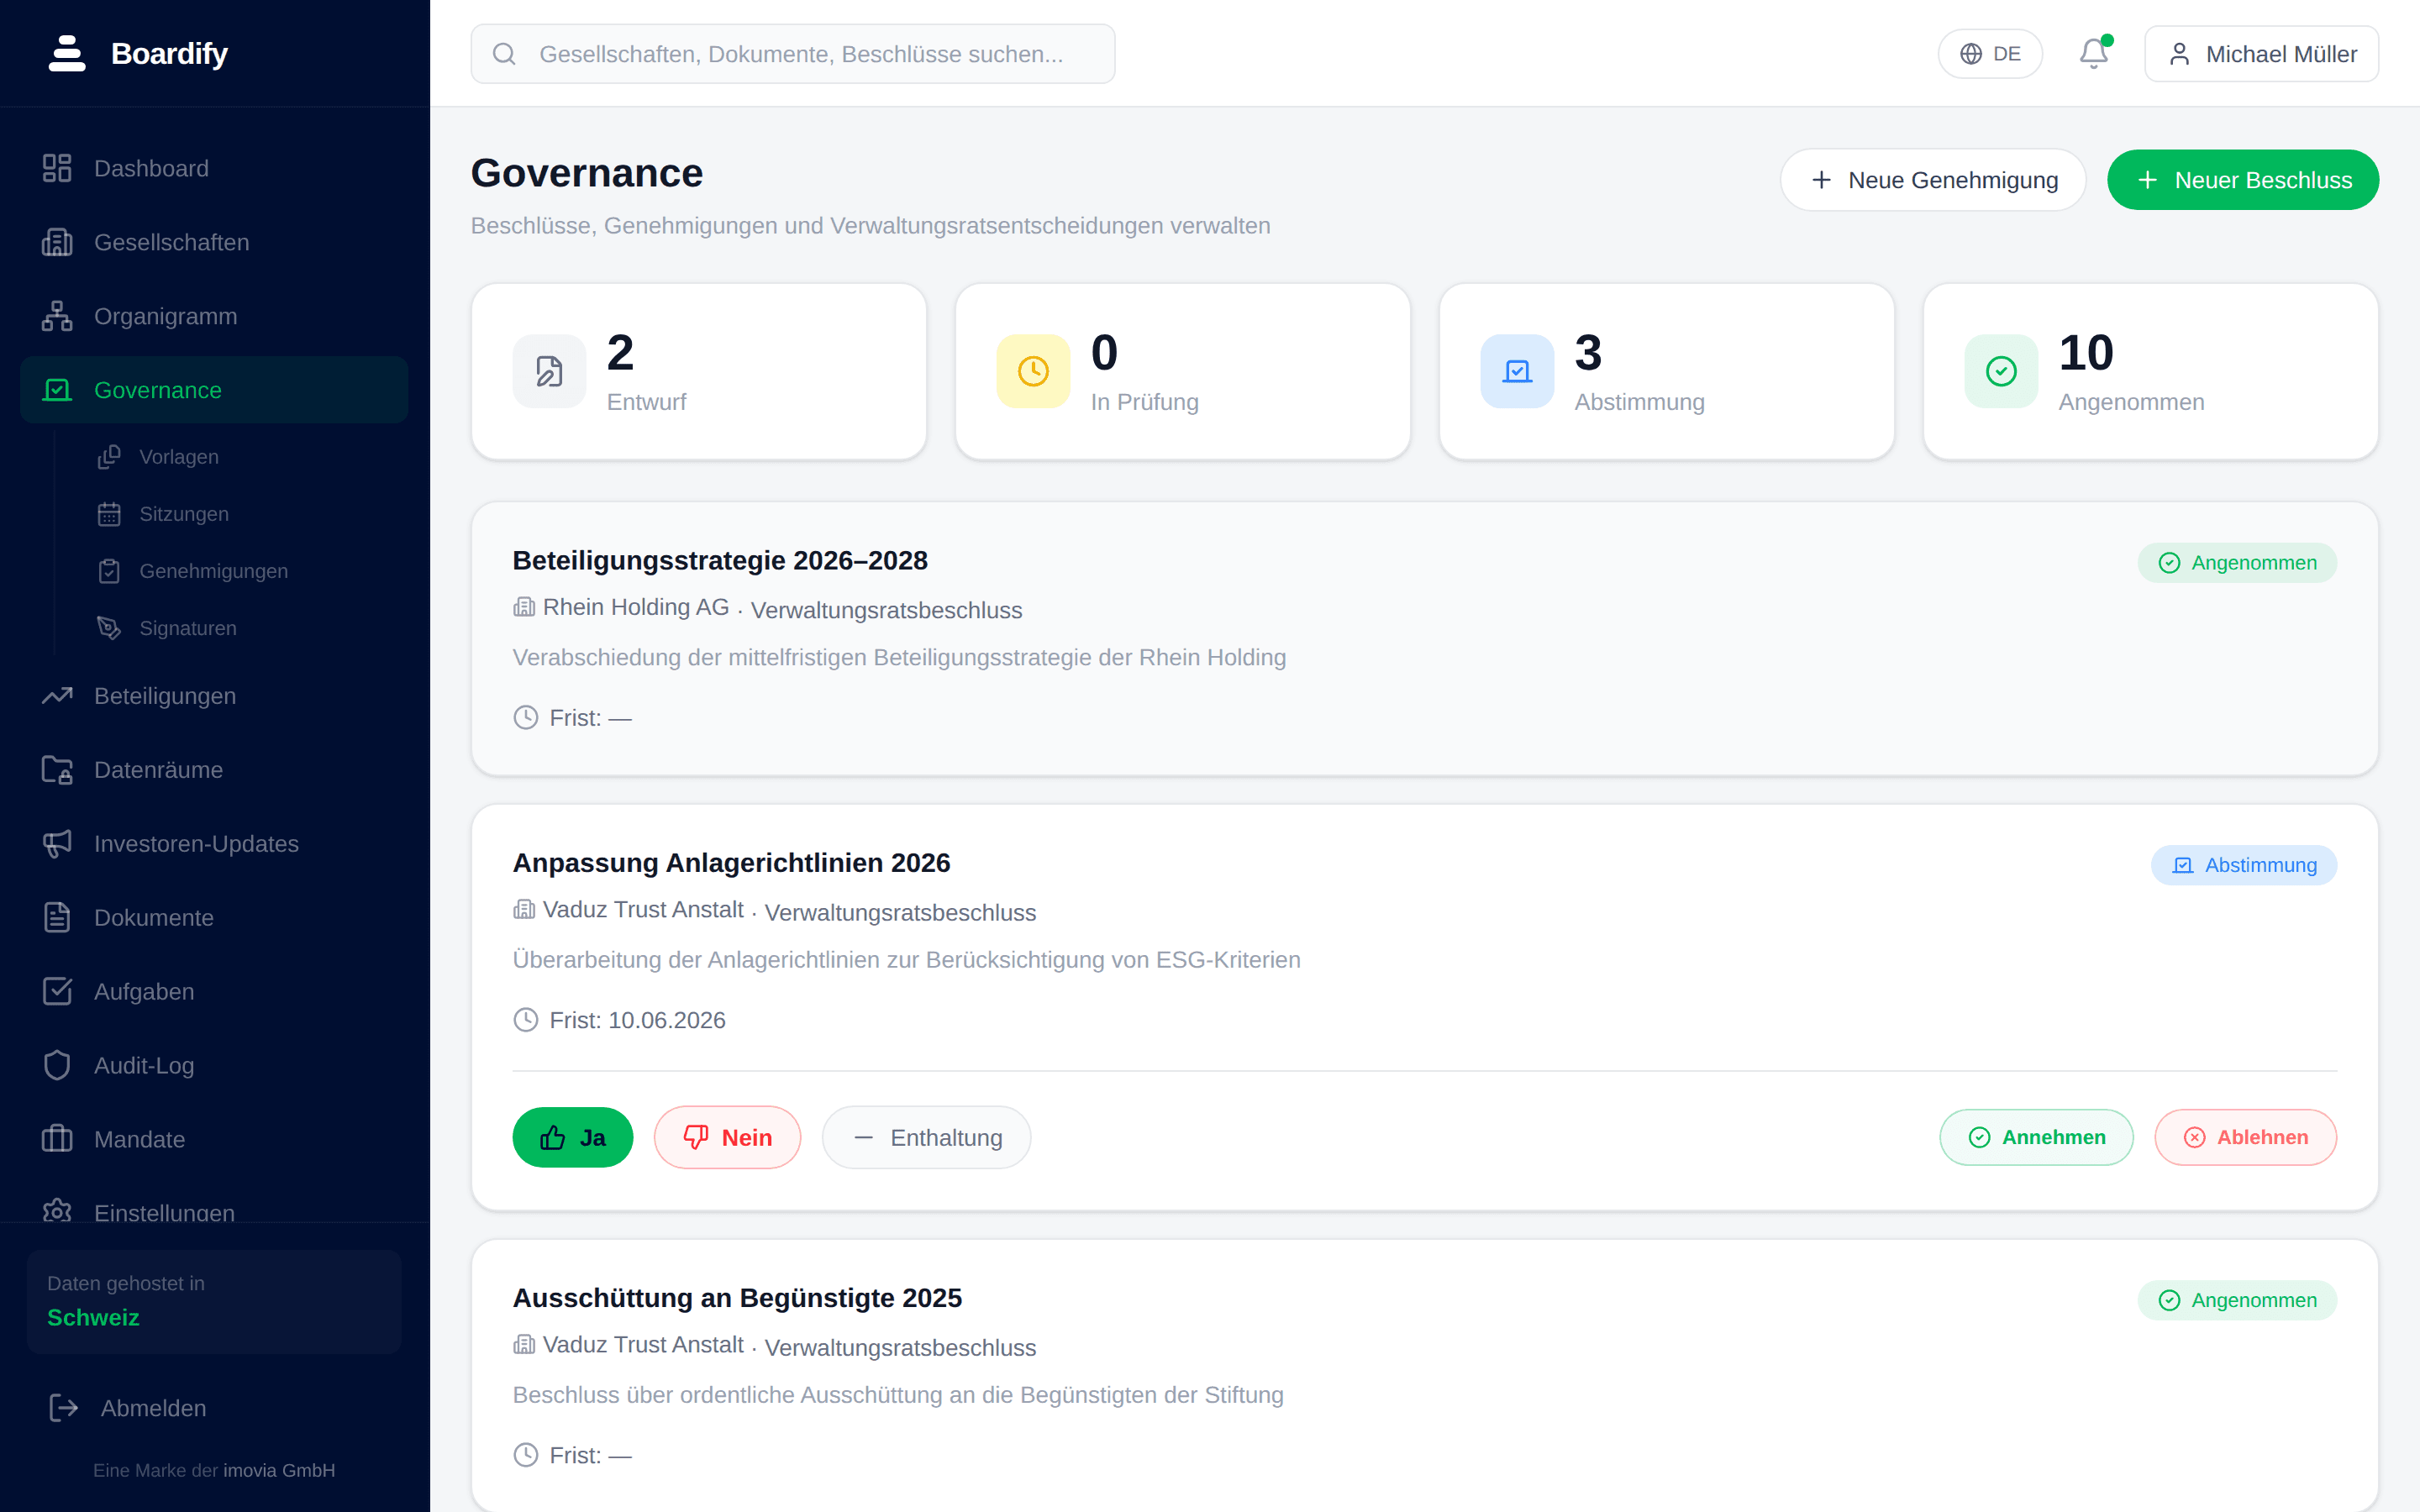Screen dimensions: 2420x1512
Task: Click the Schweiz hosting info box
Action: coord(214,1301)
